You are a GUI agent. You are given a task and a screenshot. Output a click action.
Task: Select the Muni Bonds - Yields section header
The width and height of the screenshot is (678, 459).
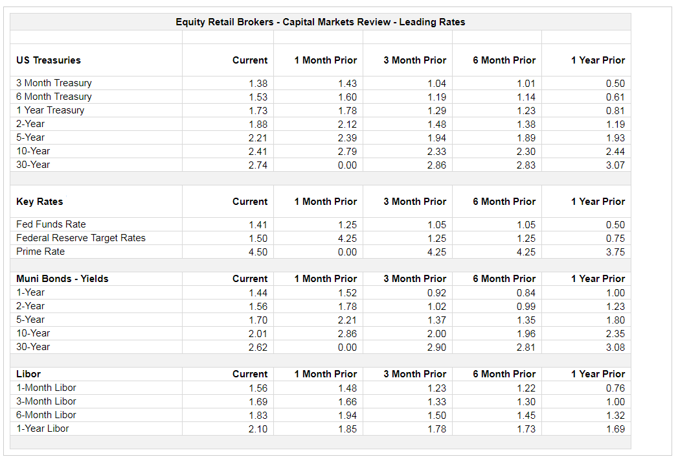point(62,278)
